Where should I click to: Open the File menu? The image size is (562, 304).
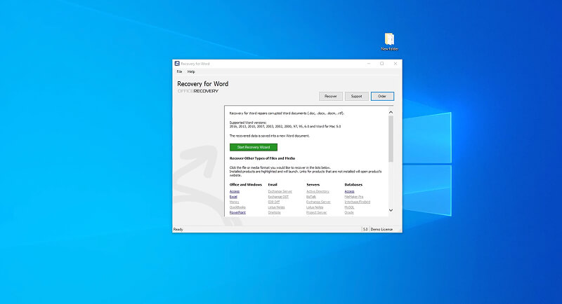click(x=180, y=71)
